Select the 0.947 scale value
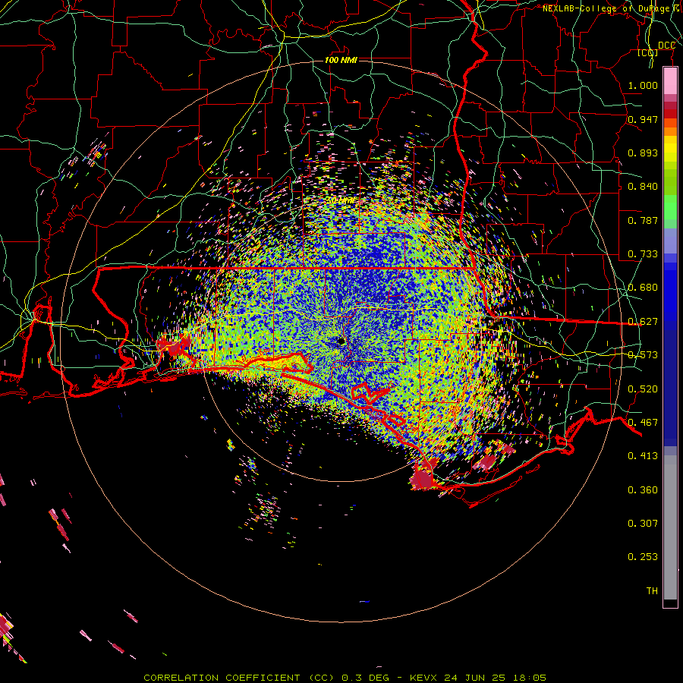 [x=643, y=119]
